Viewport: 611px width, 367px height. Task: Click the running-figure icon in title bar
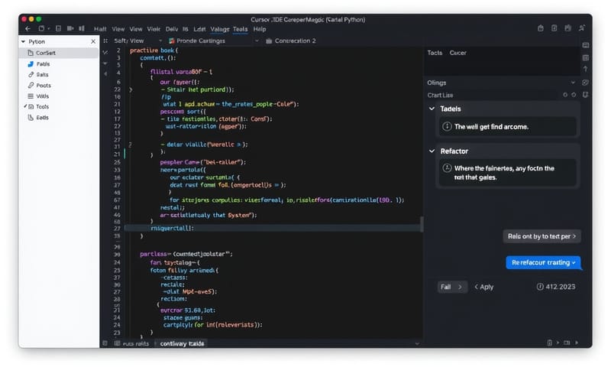point(582,28)
